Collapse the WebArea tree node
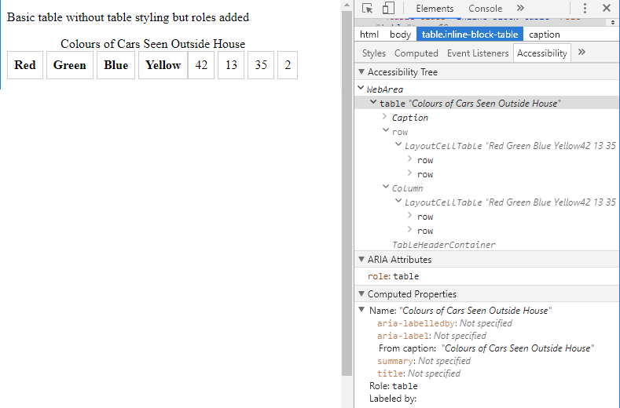 [x=361, y=88]
